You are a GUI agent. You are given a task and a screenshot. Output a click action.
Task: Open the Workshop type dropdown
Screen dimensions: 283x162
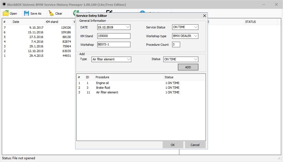coord(195,36)
